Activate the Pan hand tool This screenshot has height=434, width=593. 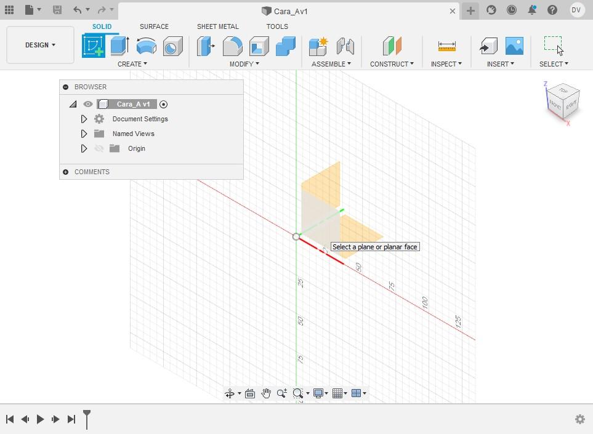point(266,393)
